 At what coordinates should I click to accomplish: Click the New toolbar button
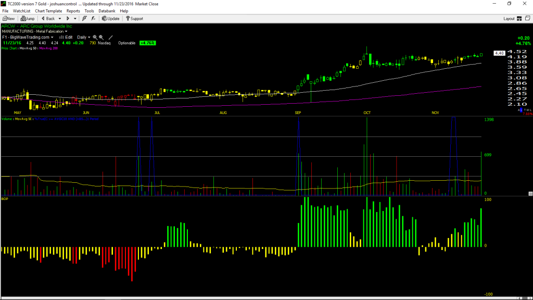coord(8,19)
